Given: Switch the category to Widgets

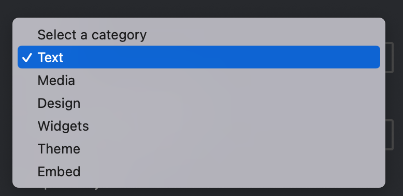Looking at the screenshot, I should click(x=199, y=126).
